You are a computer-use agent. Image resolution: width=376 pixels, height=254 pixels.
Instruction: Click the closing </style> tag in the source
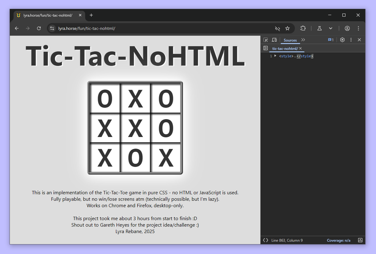tap(305, 56)
